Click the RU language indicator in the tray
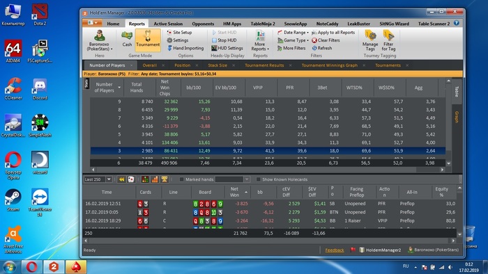 (406, 266)
